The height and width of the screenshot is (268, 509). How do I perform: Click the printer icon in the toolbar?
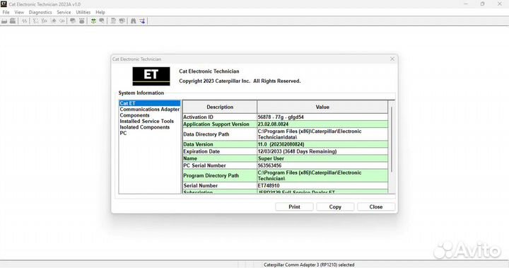[13, 21]
